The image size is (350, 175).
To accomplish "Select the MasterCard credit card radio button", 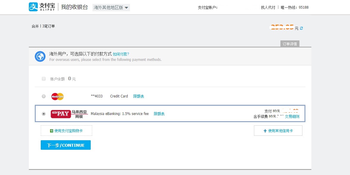I will pos(44,96).
